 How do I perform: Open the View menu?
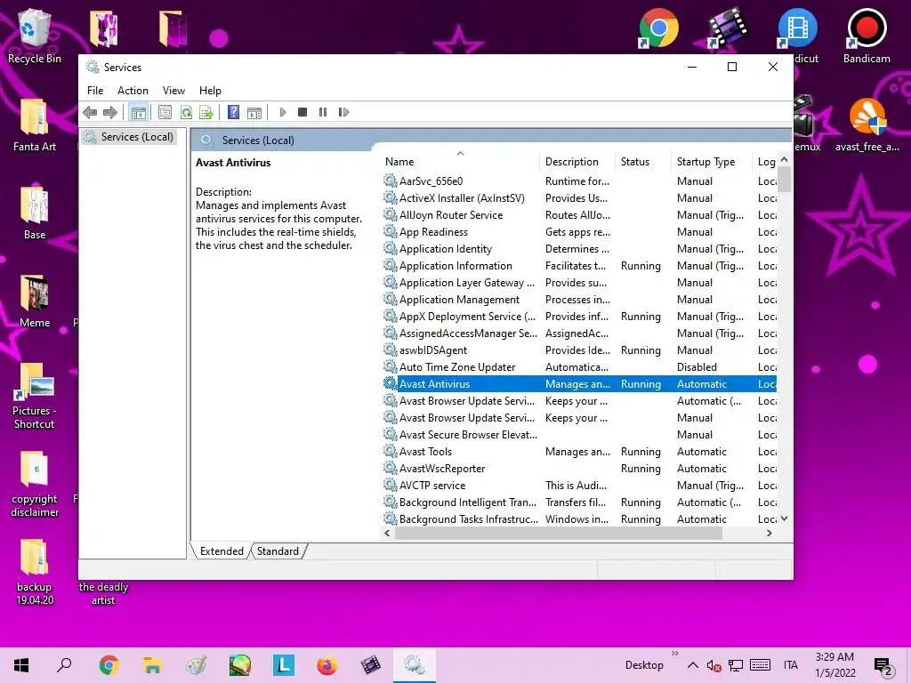173,91
